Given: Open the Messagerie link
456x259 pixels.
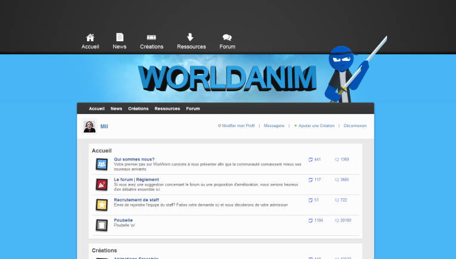Looking at the screenshot, I should click(274, 126).
